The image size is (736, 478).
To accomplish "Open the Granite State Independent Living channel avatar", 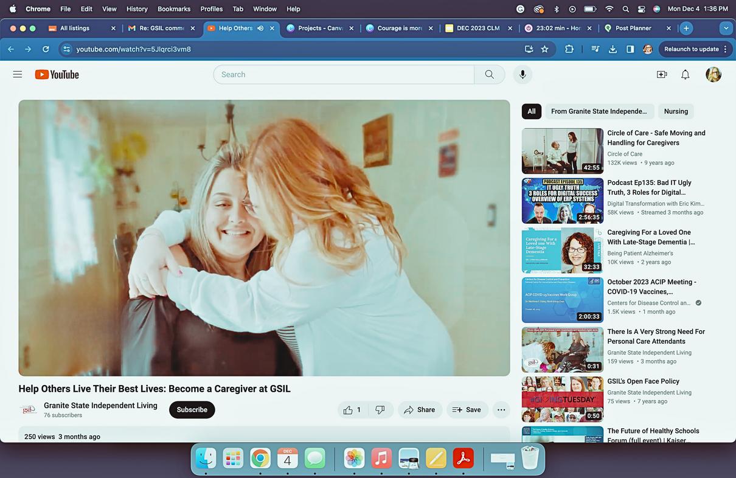I will click(x=28, y=410).
